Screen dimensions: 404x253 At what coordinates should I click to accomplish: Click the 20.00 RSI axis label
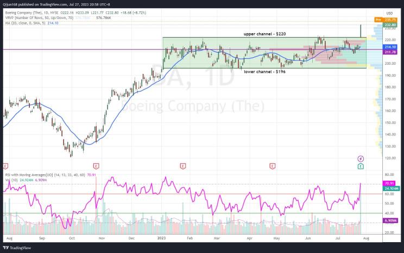pos(389,233)
